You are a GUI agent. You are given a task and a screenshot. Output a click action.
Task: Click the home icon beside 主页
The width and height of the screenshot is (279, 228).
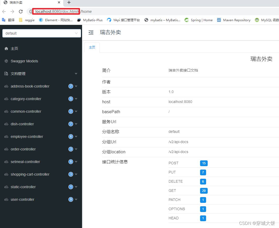tap(6, 48)
